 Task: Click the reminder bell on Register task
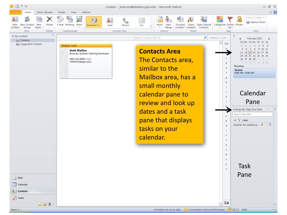(262, 125)
